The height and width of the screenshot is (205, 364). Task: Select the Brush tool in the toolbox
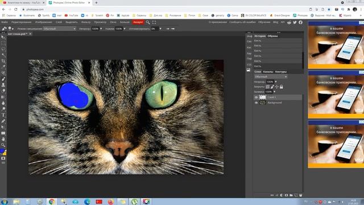tap(3, 79)
